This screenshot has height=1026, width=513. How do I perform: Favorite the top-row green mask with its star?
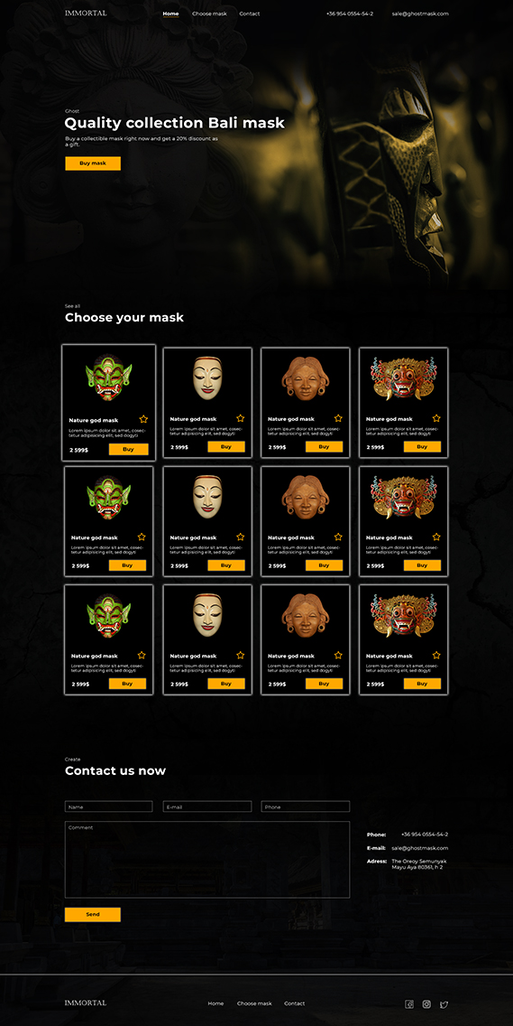pos(143,419)
